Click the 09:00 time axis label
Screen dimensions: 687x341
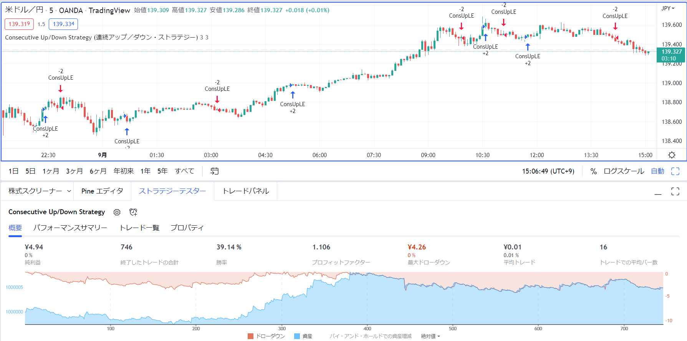[x=428, y=155]
